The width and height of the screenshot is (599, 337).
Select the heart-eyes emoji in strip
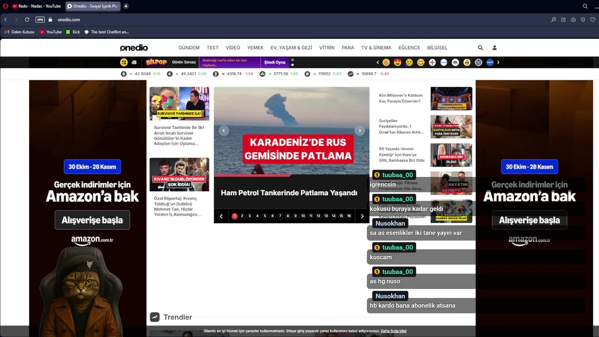pos(398,62)
